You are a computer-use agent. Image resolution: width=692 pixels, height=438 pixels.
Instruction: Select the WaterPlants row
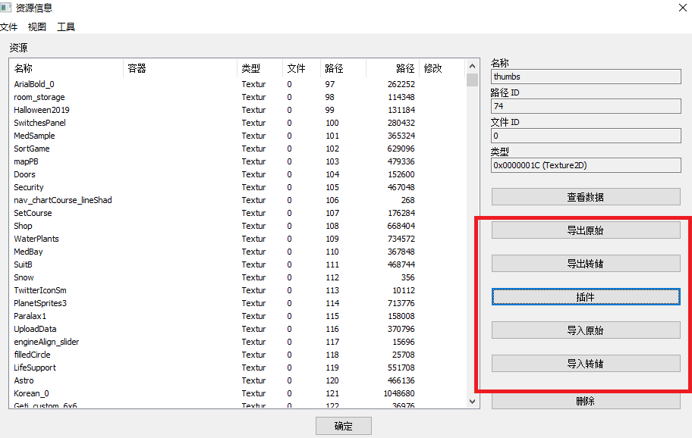click(x=237, y=239)
